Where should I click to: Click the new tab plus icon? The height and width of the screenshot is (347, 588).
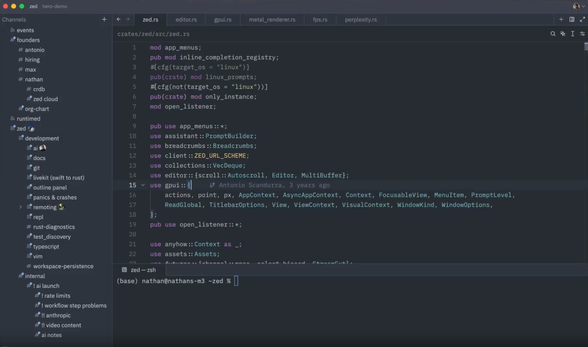click(561, 19)
